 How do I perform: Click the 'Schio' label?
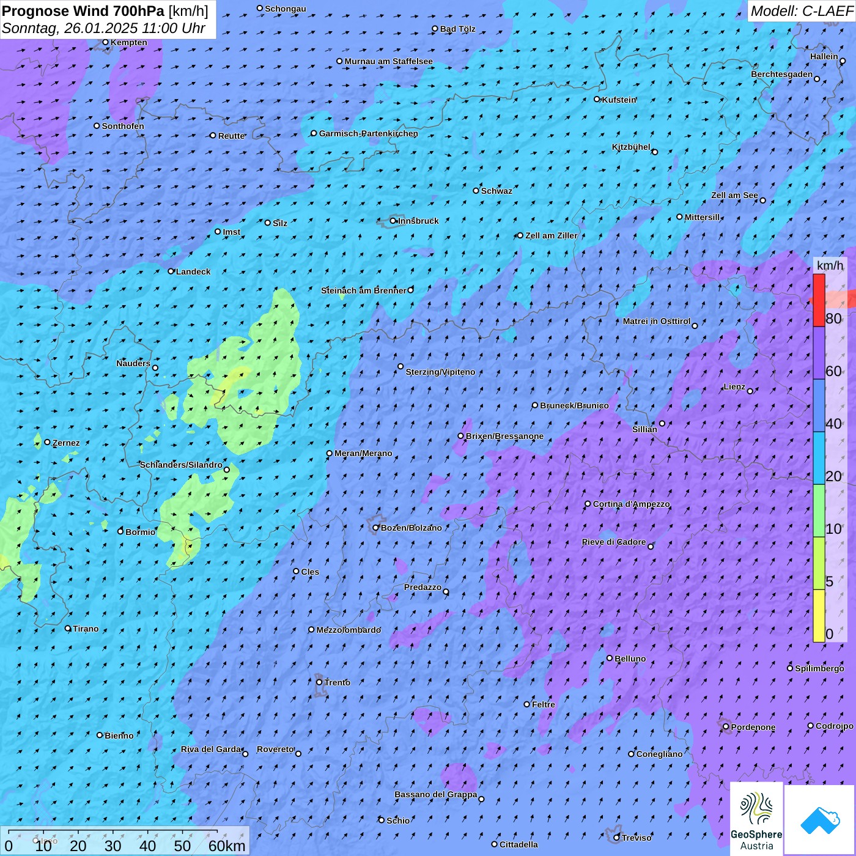coord(398,821)
